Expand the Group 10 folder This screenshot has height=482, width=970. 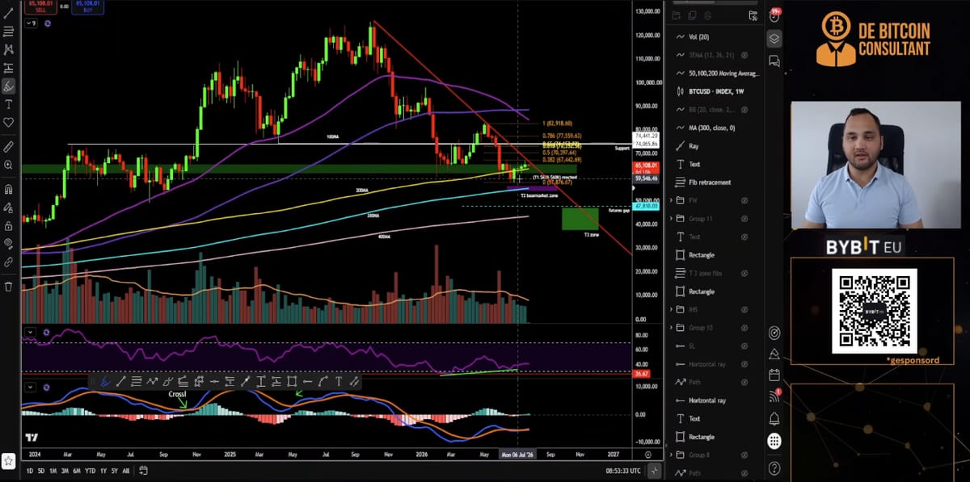[x=672, y=328]
